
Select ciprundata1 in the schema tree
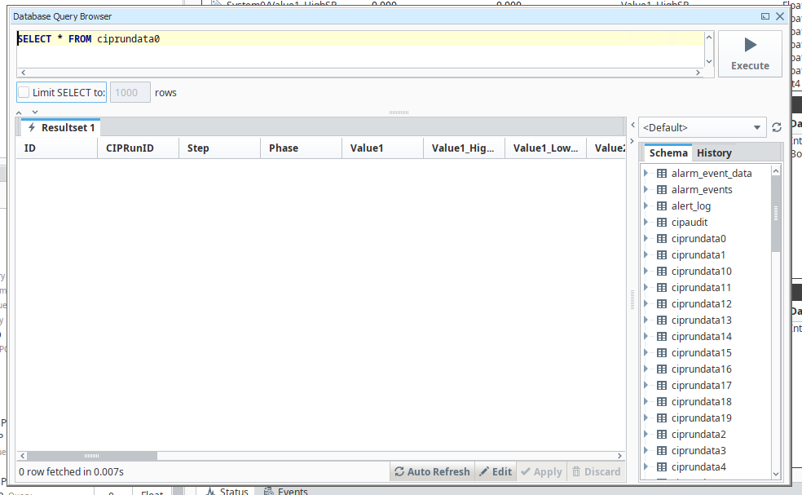[698, 255]
